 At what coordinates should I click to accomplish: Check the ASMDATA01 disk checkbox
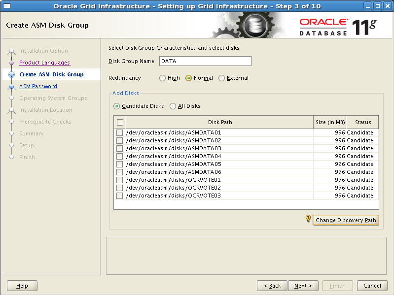point(120,132)
